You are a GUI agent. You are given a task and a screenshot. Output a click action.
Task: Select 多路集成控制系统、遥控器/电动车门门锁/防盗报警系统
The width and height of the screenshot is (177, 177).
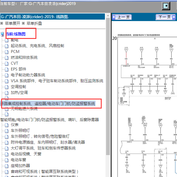(x=48, y=104)
